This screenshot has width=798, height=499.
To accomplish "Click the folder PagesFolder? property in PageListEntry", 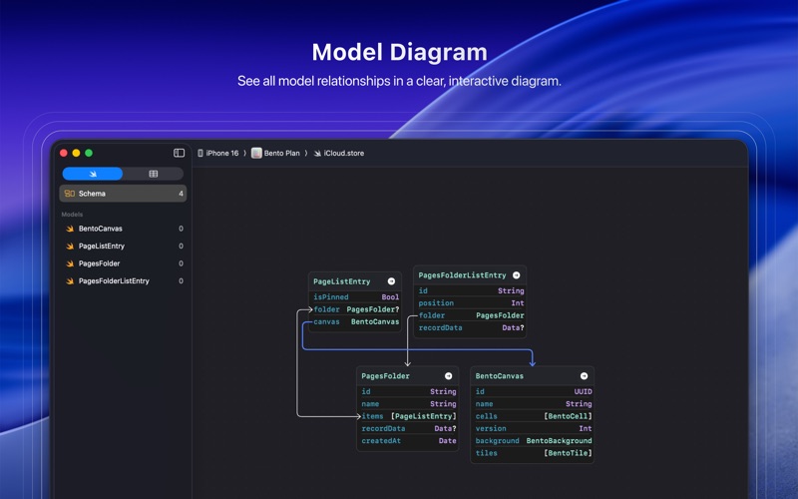I will point(355,309).
